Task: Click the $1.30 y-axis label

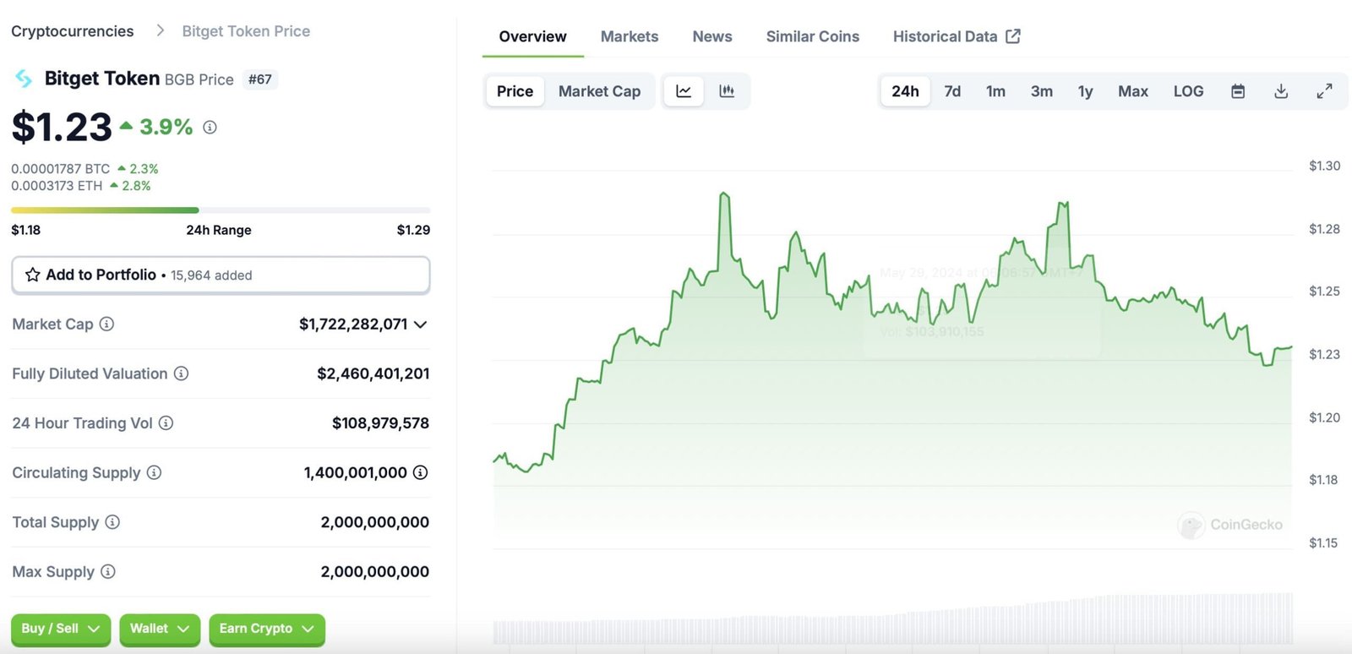Action: 1324,166
